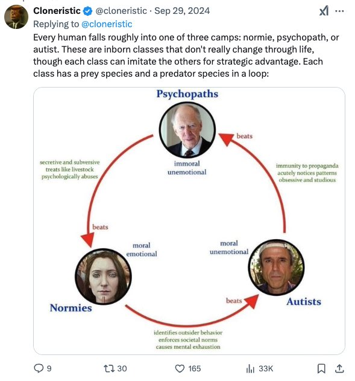
Task: Open the Cloneristic profile avatar
Action: pos(16,17)
